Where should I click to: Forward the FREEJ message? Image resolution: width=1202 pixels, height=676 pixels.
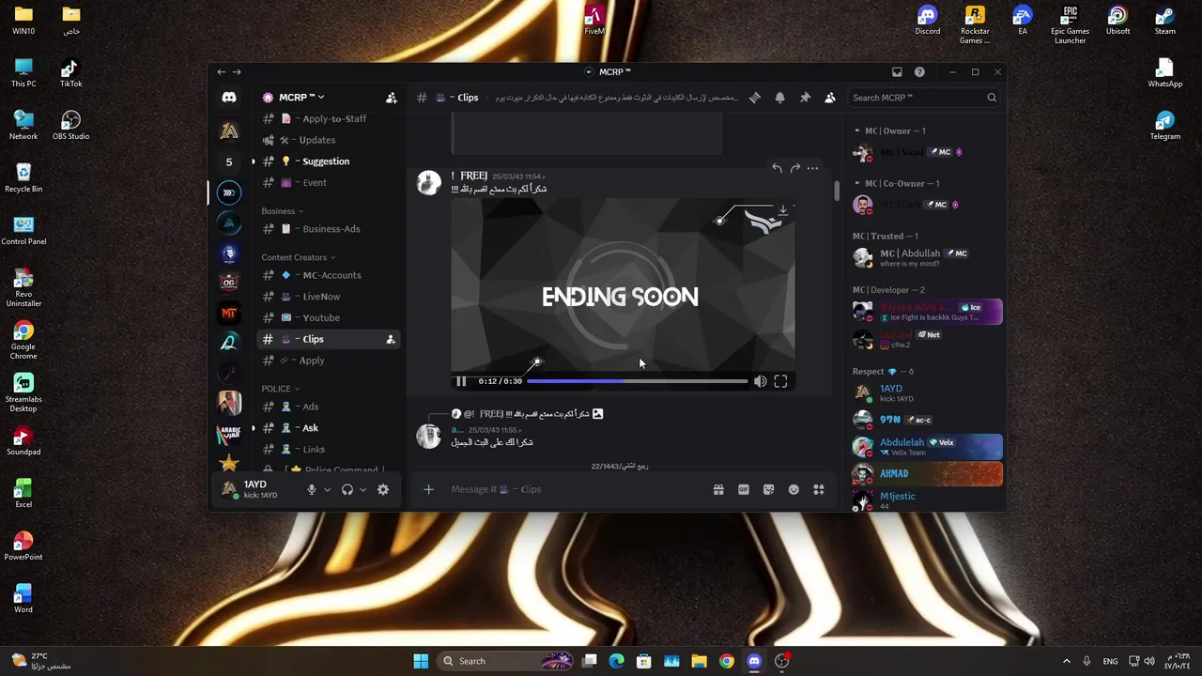click(794, 168)
